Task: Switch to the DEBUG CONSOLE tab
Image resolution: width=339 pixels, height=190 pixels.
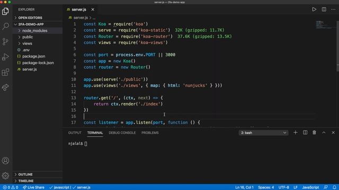Action: click(x=122, y=132)
